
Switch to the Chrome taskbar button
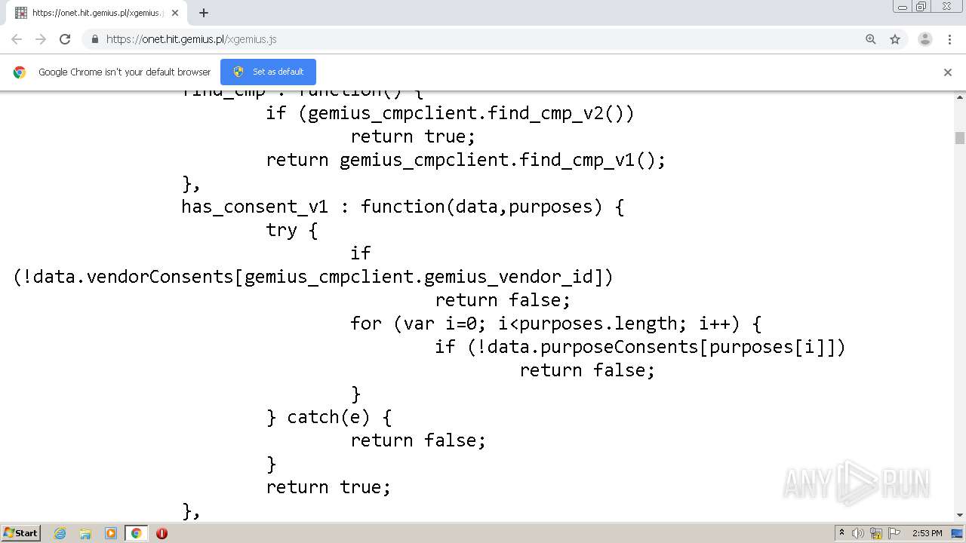(136, 533)
